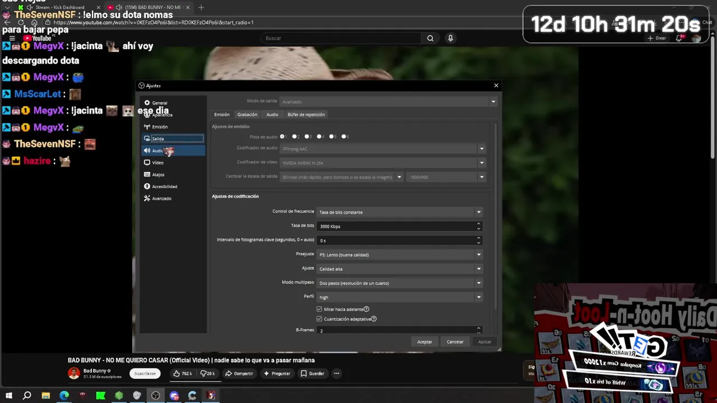The height and width of the screenshot is (403, 717).
Task: Open more actions three-dot menu under video
Action: point(337,373)
